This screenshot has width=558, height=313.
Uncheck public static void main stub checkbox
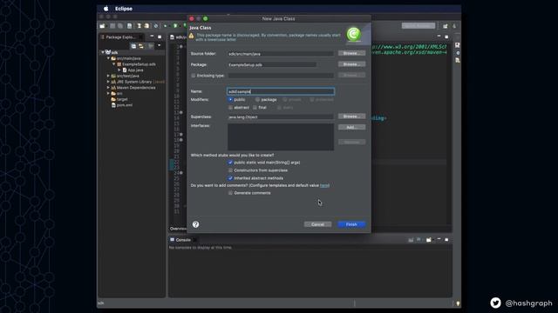coord(230,163)
